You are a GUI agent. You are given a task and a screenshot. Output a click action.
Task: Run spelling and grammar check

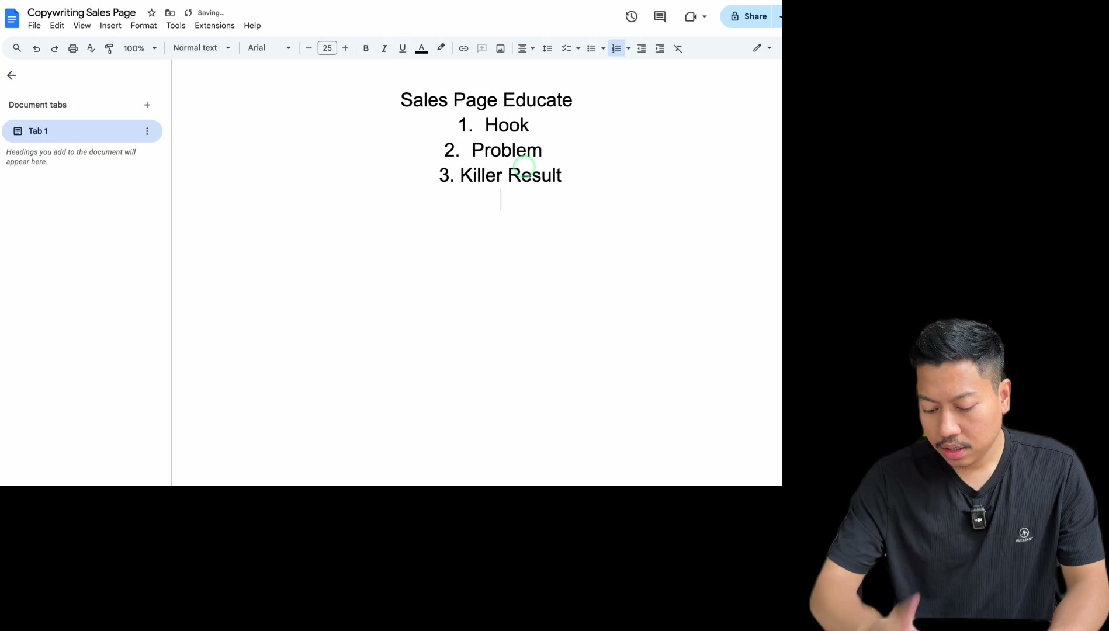pyautogui.click(x=91, y=48)
